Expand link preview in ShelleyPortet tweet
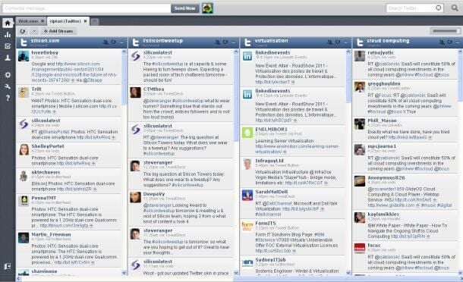 click(x=93, y=164)
